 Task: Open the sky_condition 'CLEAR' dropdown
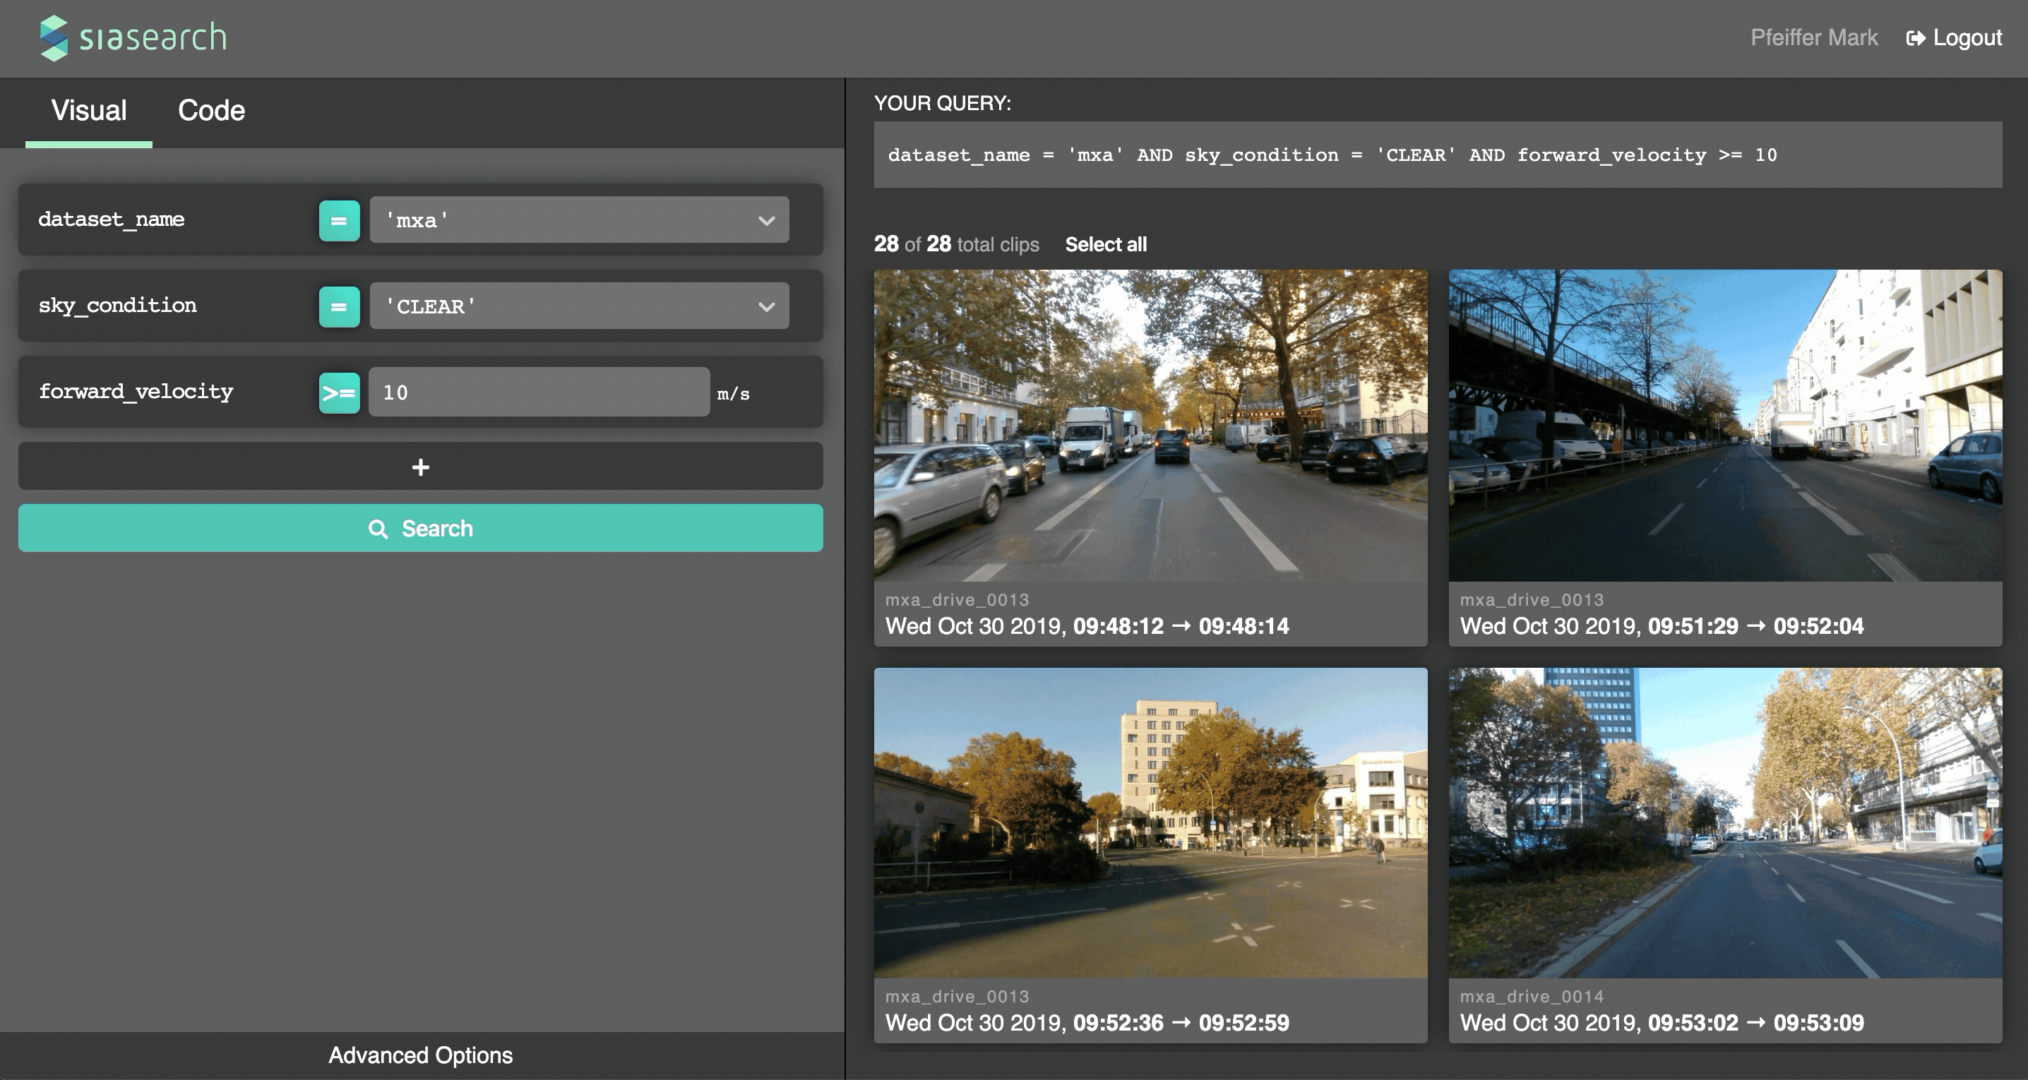[x=580, y=306]
